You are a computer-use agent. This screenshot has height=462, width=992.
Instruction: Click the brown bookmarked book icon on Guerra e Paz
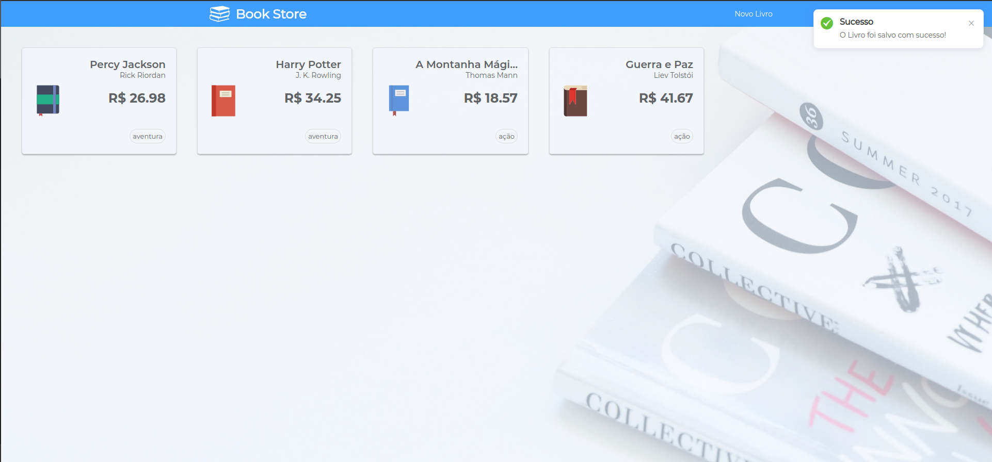pos(575,101)
